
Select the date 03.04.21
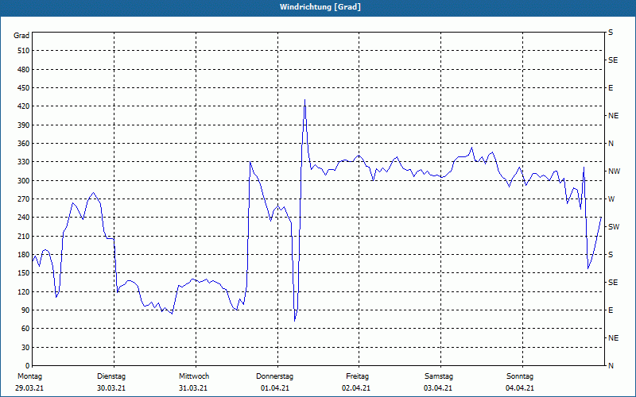pos(438,388)
